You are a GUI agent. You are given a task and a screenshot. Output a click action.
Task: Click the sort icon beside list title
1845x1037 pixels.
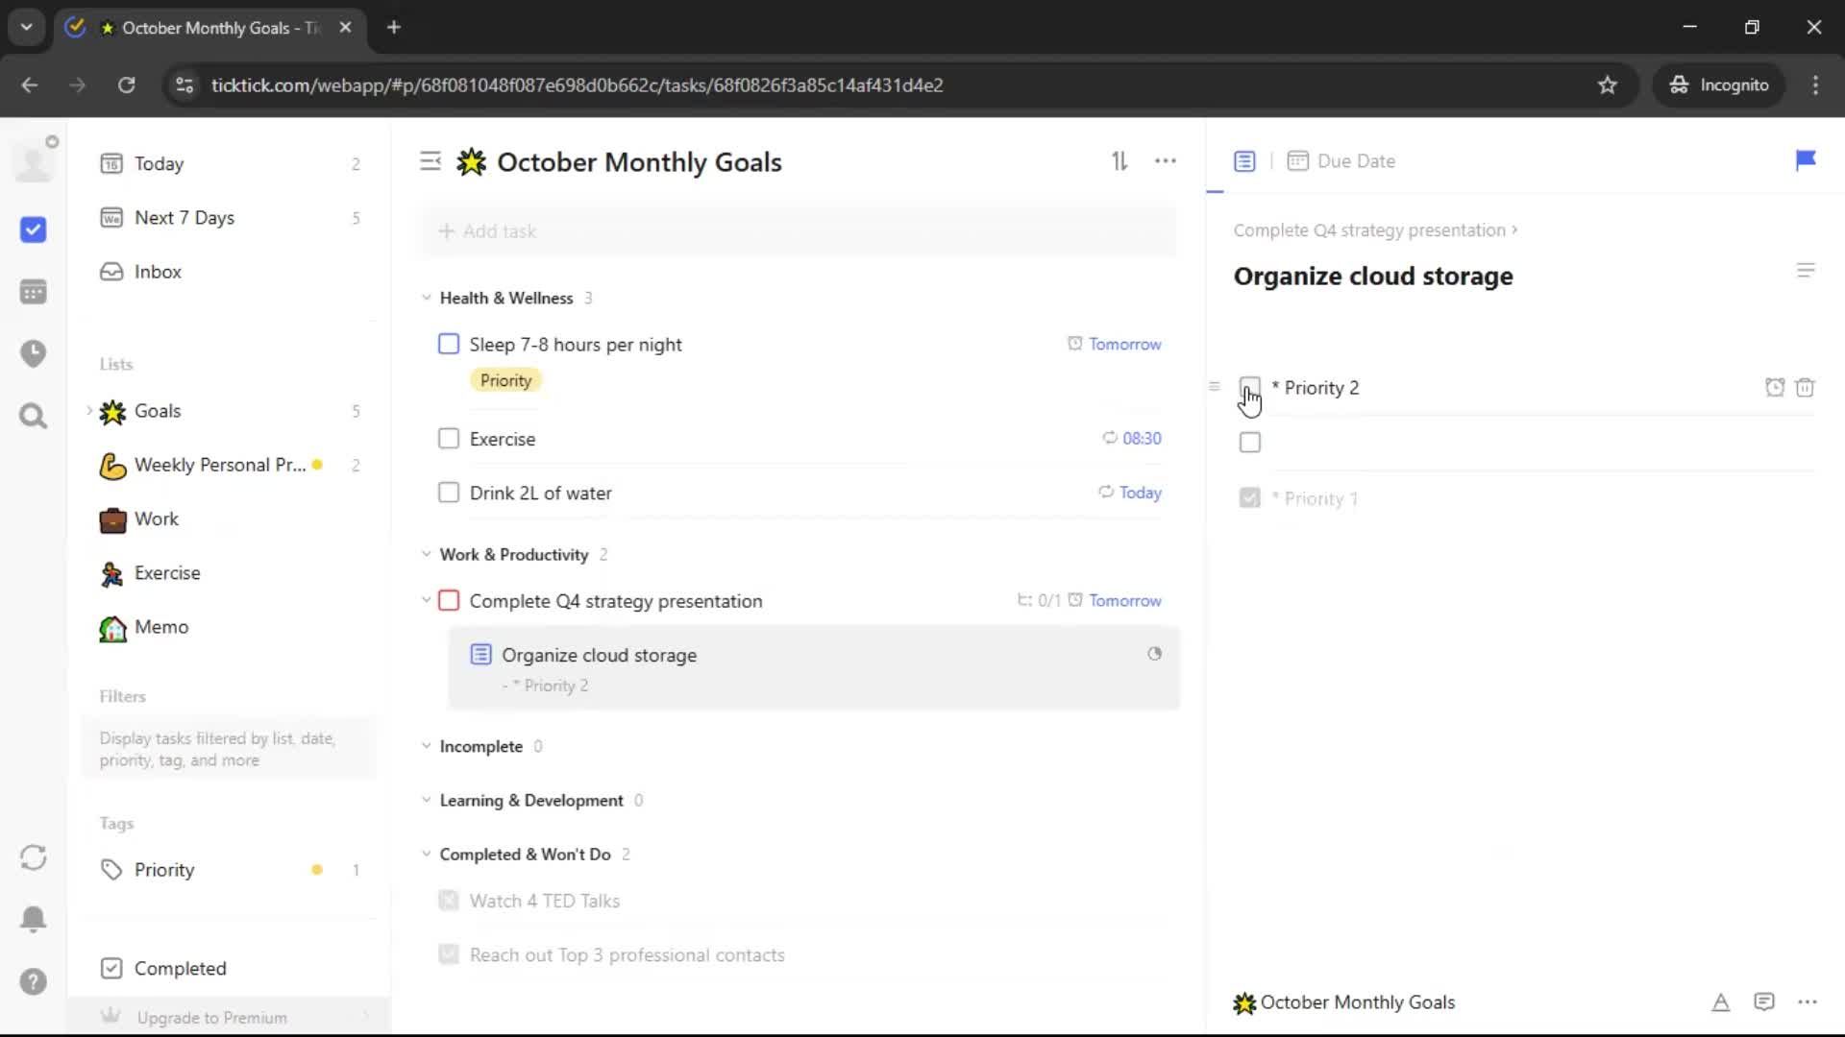pyautogui.click(x=1119, y=161)
